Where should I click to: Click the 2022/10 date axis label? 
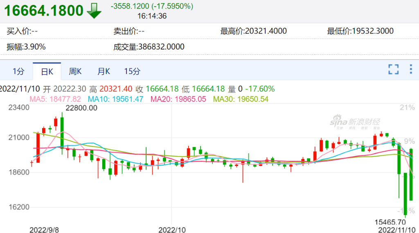[172, 230]
